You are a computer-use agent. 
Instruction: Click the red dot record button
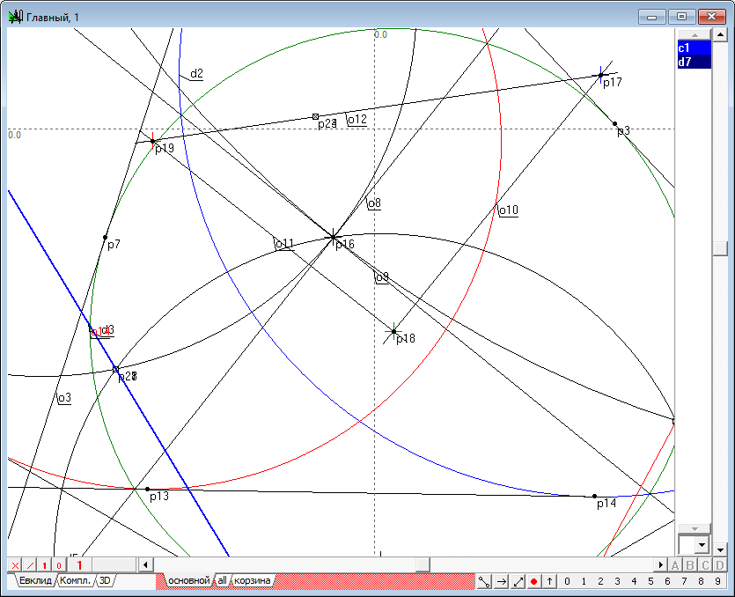pos(533,581)
